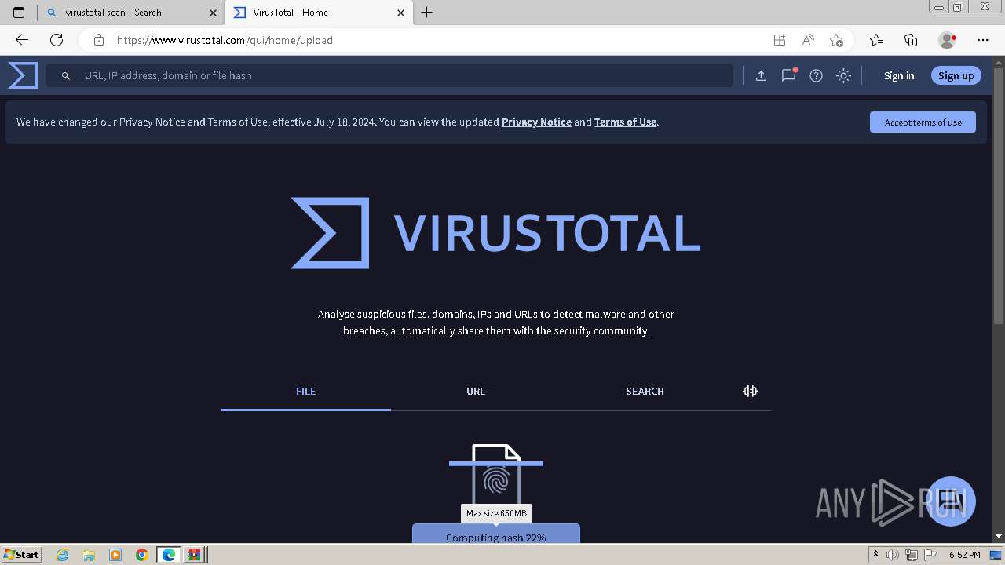The image size is (1005, 565).
Task: Click the API/monitor icon next to SEARCH tab
Action: point(751,391)
